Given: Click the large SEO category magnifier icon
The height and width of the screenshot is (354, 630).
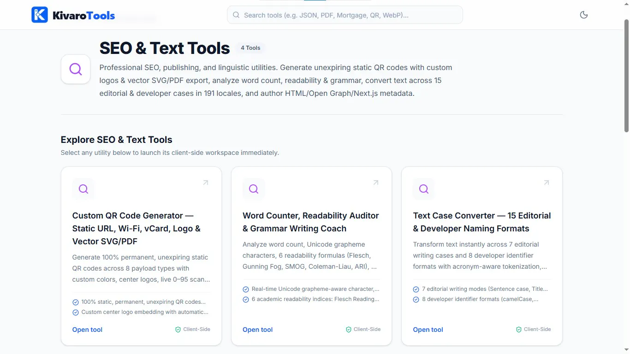Looking at the screenshot, I should click(76, 69).
